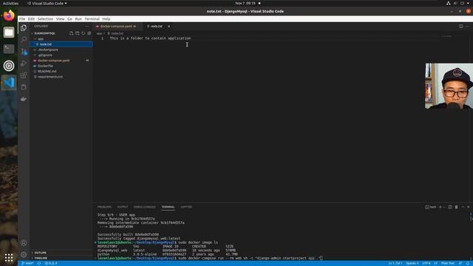Image resolution: width=473 pixels, height=266 pixels.
Task: Open the Manage gear in activity bar
Action: click(x=24, y=254)
